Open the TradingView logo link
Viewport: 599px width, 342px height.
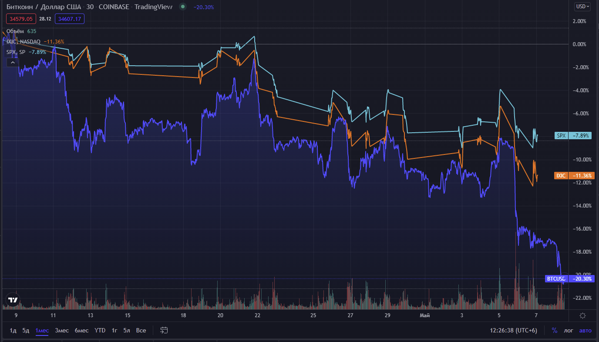coord(13,300)
